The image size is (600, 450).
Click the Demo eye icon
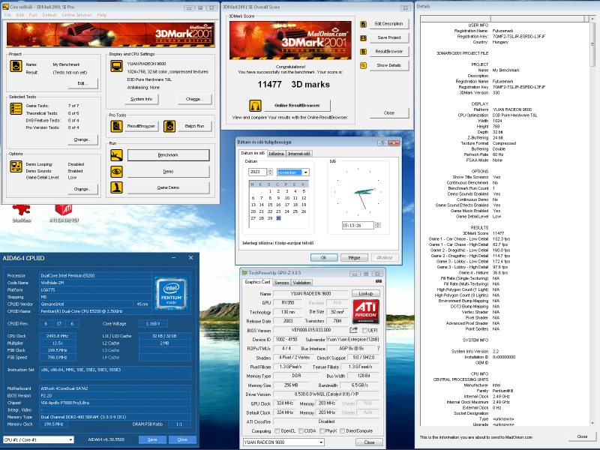tap(116, 172)
